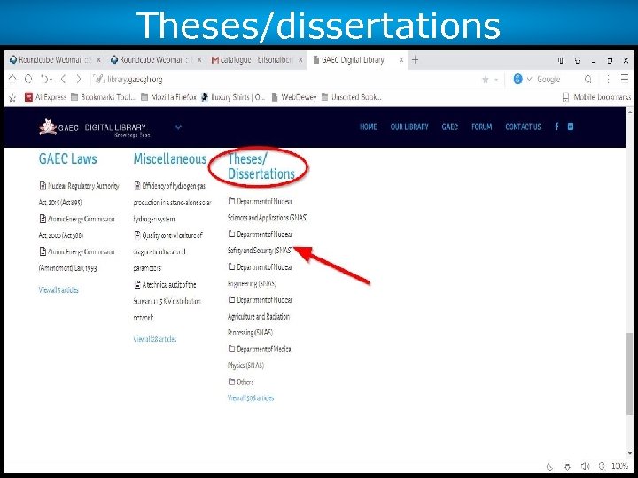
Task: Expand the bookmark star dropdown arrow
Action: [496, 80]
